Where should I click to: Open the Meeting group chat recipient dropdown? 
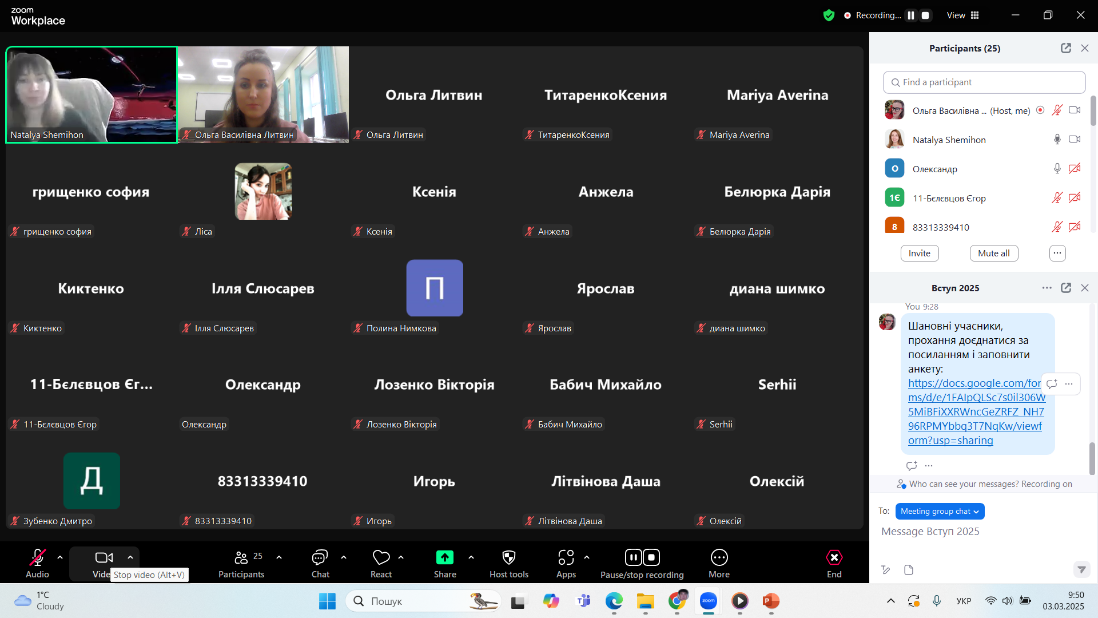pyautogui.click(x=940, y=511)
